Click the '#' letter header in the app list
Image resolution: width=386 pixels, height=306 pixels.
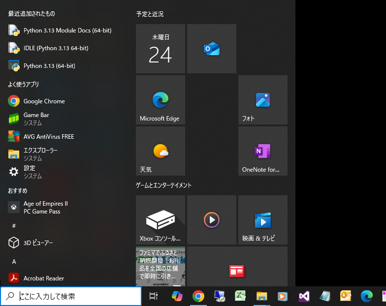tap(14, 226)
